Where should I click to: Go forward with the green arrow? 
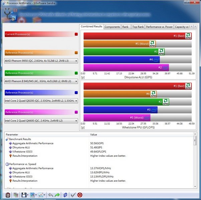point(57,195)
